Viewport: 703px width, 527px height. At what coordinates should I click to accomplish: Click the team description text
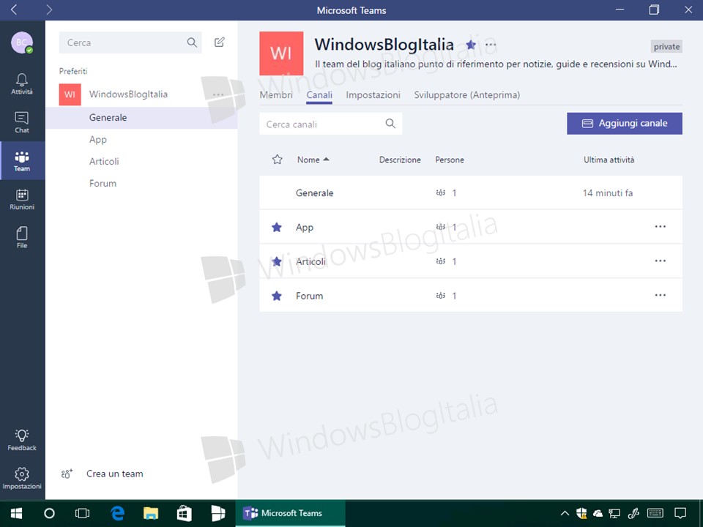click(496, 64)
